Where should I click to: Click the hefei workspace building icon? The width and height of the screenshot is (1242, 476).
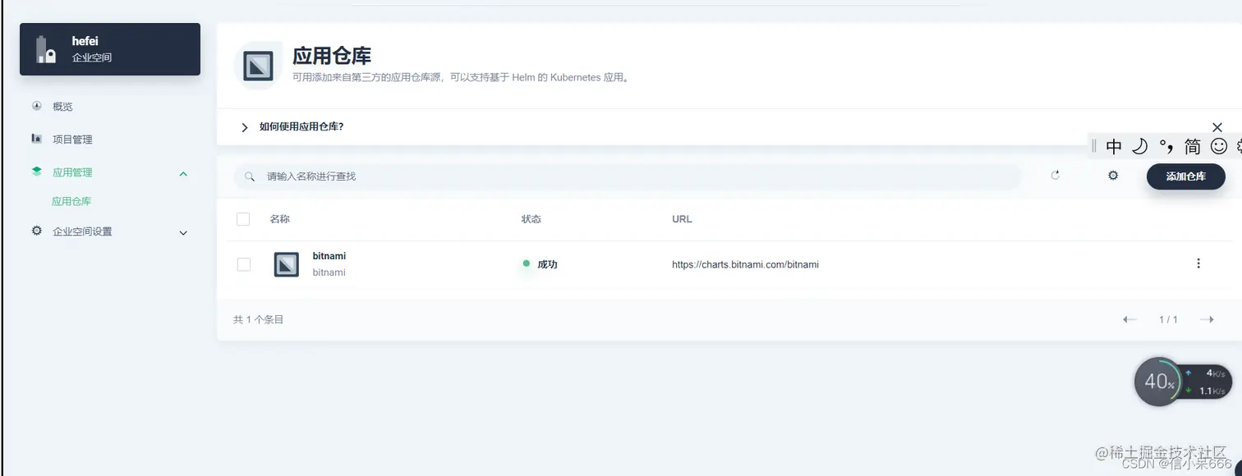pyautogui.click(x=46, y=49)
